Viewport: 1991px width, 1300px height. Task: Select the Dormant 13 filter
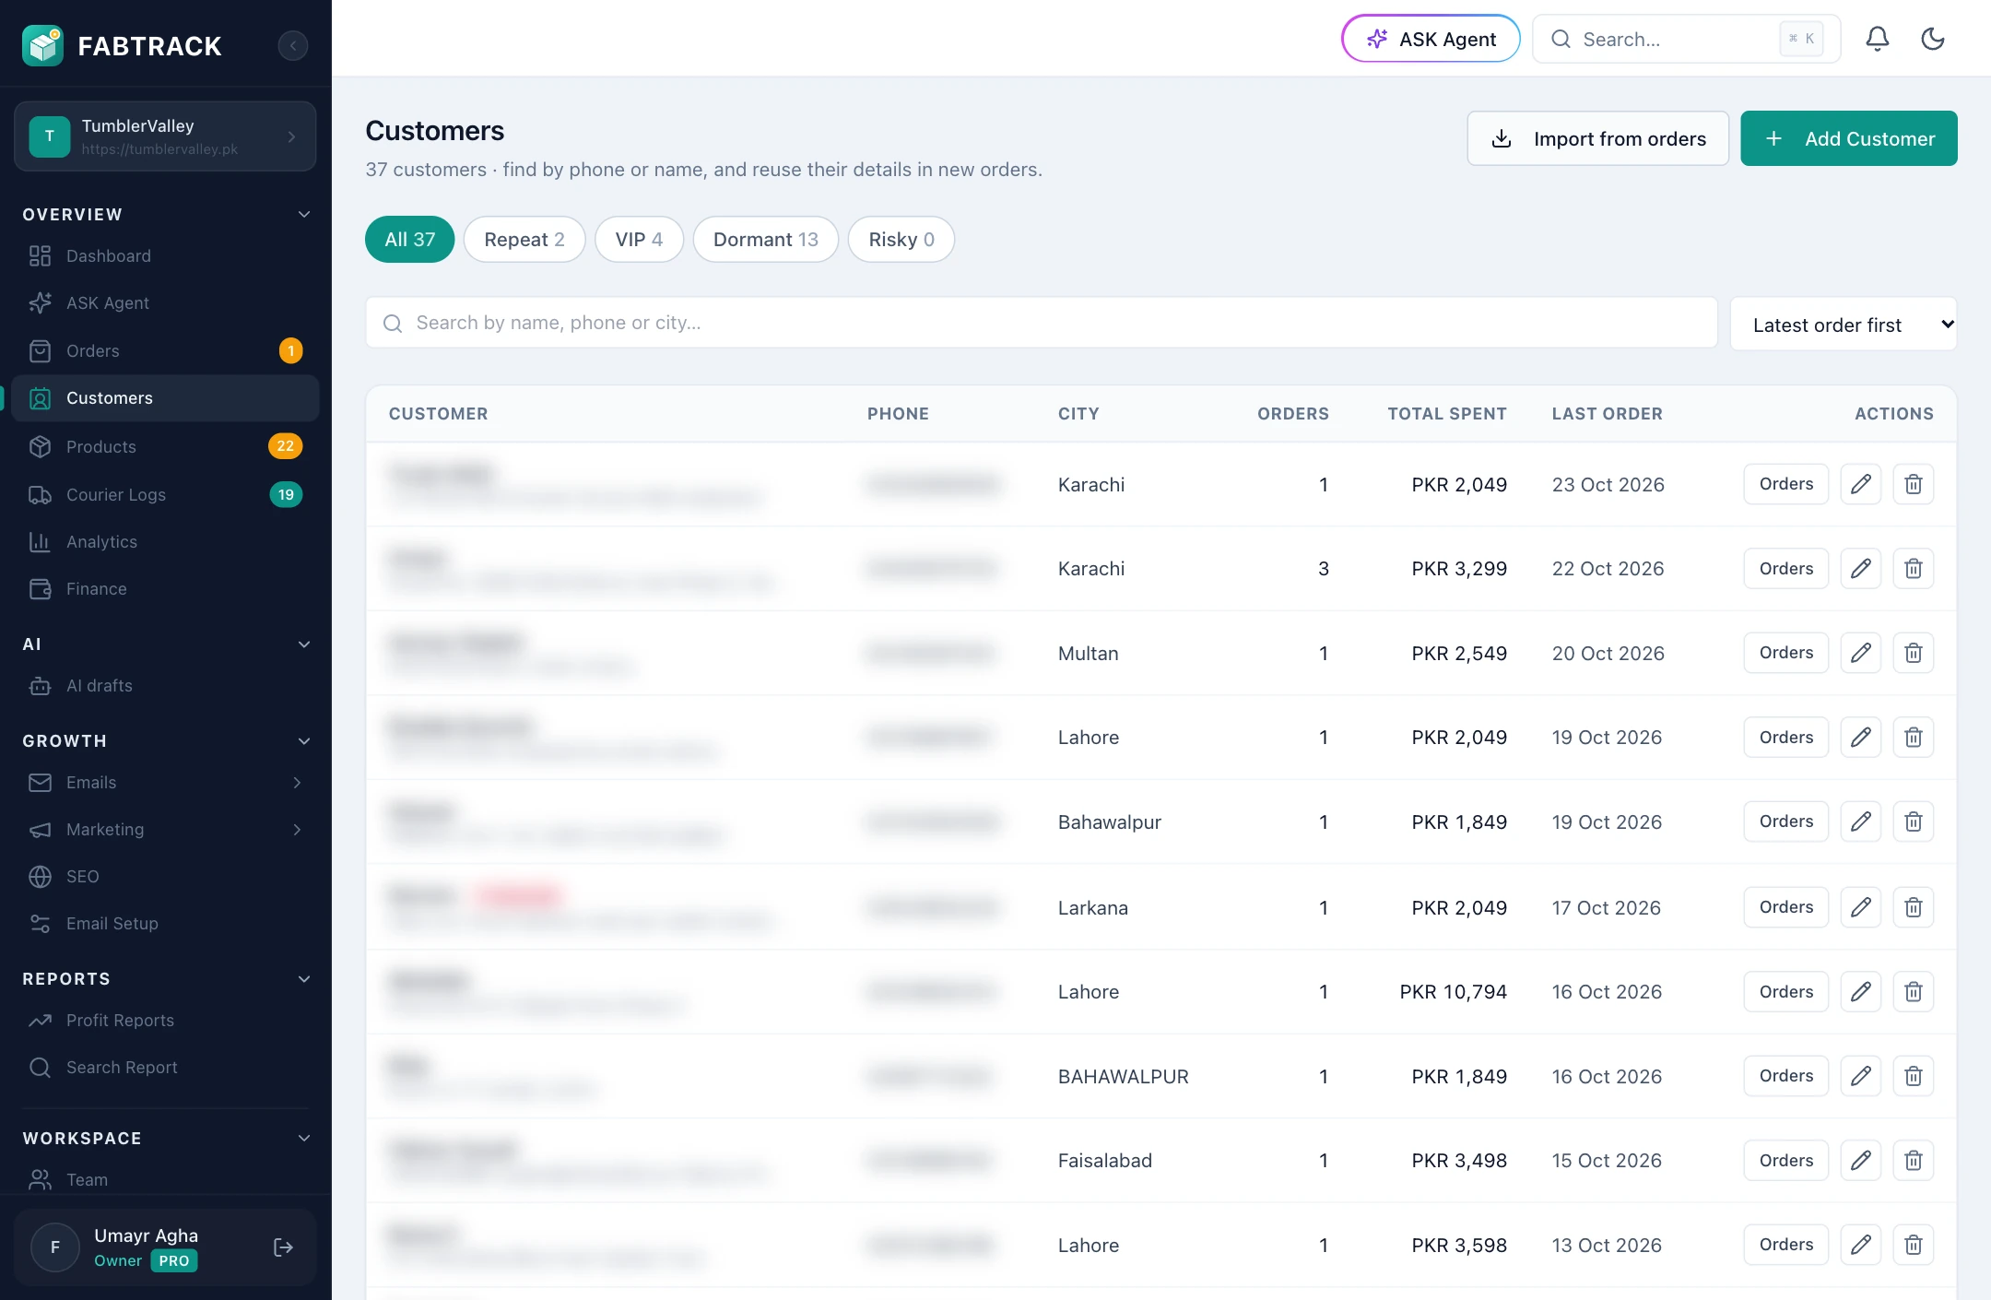pyautogui.click(x=765, y=240)
